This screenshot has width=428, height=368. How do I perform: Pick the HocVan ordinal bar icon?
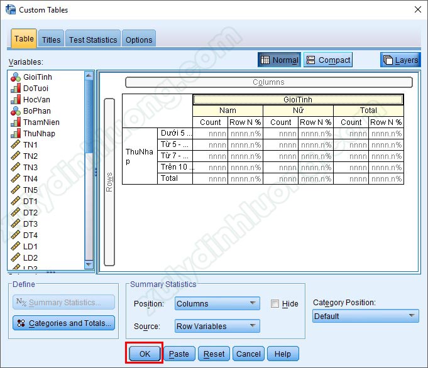(16, 99)
